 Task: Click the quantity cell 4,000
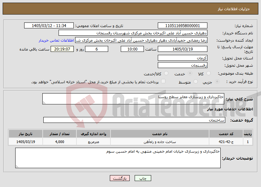[x=60, y=142]
